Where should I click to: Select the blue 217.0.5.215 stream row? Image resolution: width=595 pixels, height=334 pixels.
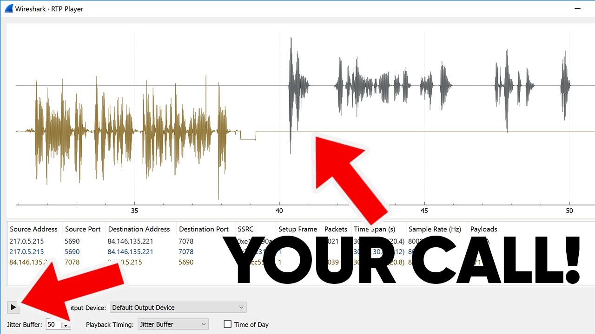click(27, 252)
